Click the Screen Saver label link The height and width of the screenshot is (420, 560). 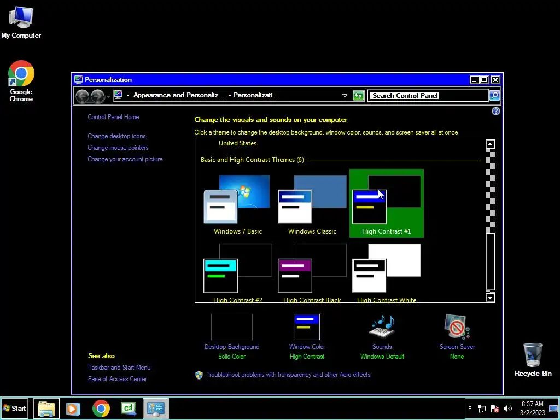[x=457, y=347]
